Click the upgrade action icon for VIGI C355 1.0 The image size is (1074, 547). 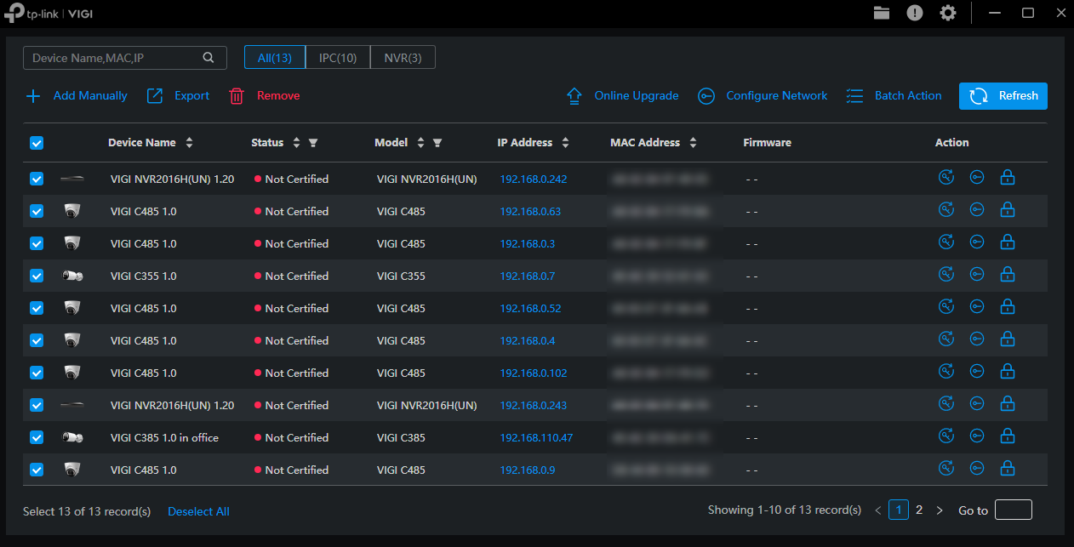(x=946, y=274)
